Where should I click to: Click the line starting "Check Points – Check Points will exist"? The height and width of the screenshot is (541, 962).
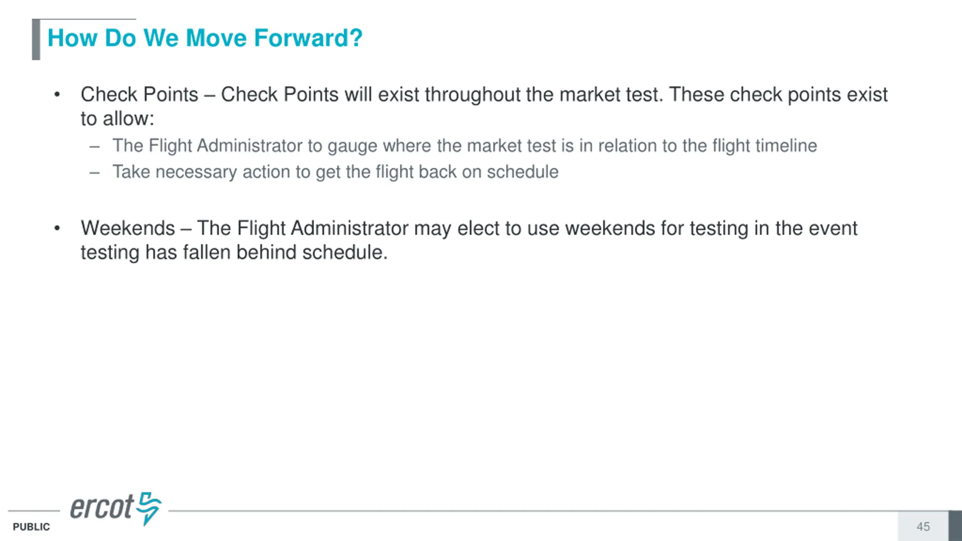pyautogui.click(x=484, y=94)
